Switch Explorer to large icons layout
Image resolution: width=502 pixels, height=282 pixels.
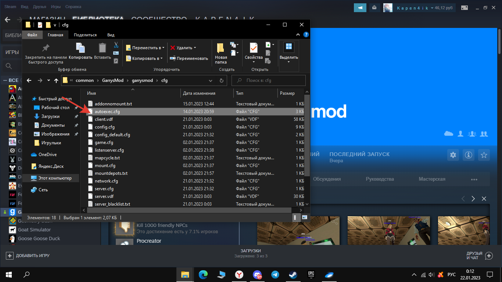click(305, 217)
